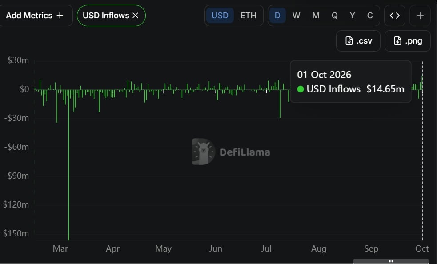Click the tall mid-March outflow bar

(x=69, y=164)
